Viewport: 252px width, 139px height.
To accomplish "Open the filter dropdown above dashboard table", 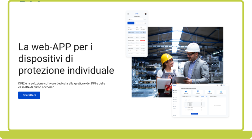I will pyautogui.click(x=197, y=97).
